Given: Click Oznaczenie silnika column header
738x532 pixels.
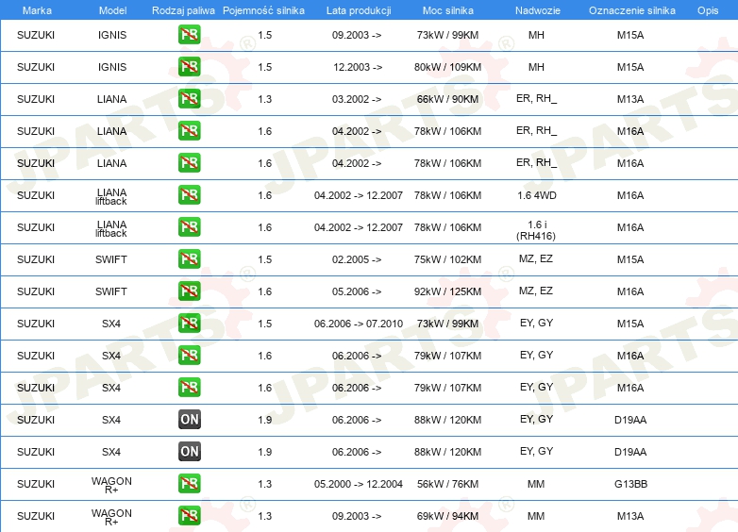Looking at the screenshot, I should 631,10.
